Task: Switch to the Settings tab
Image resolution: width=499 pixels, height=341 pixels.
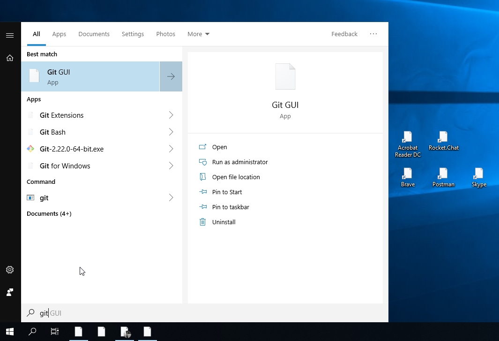Action: coord(133,34)
